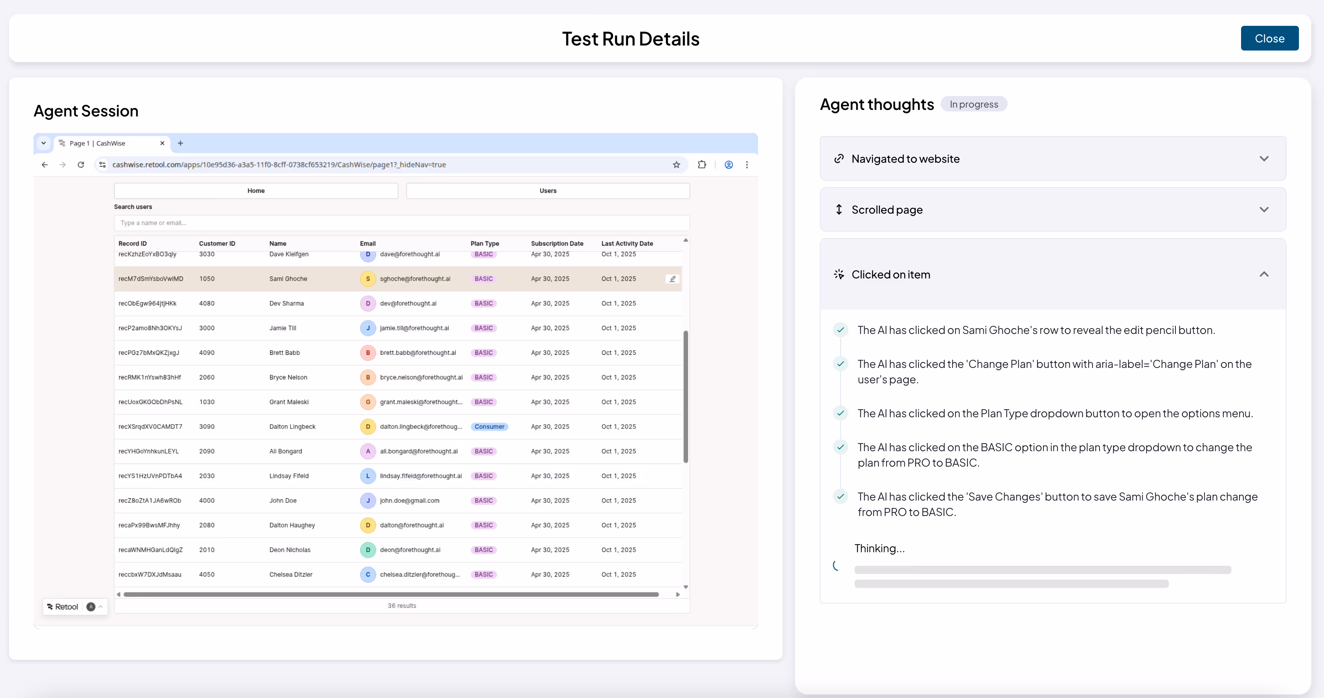Click the Close button
This screenshot has height=698, width=1324.
point(1269,39)
